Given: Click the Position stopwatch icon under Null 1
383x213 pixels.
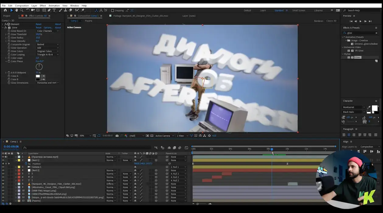Looking at the screenshot, I should click(26, 164).
